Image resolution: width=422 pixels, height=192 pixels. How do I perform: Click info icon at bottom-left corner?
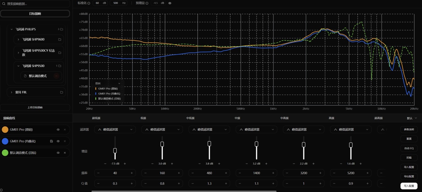(1, 190)
